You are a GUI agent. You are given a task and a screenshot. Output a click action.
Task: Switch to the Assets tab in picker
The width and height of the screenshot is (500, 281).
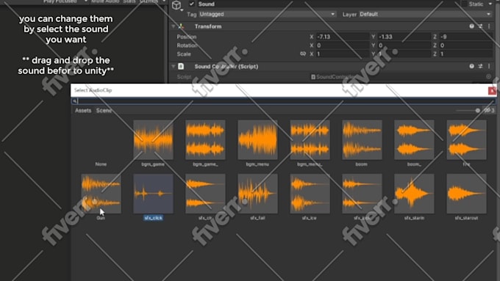click(83, 111)
